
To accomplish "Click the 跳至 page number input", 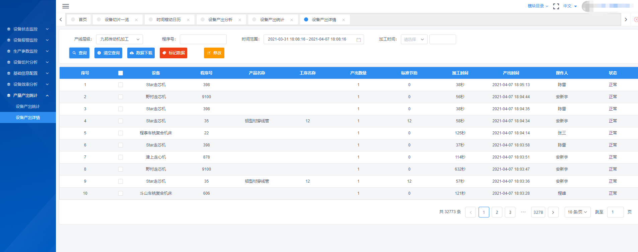I will point(616,212).
